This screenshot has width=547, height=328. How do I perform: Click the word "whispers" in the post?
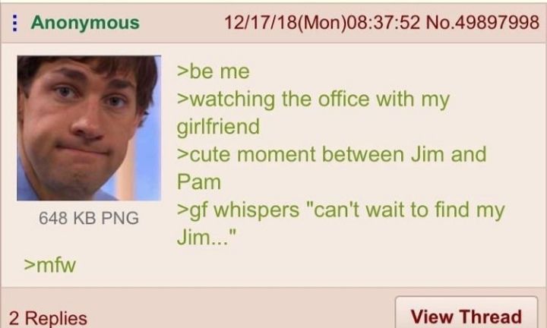pyautogui.click(x=257, y=210)
